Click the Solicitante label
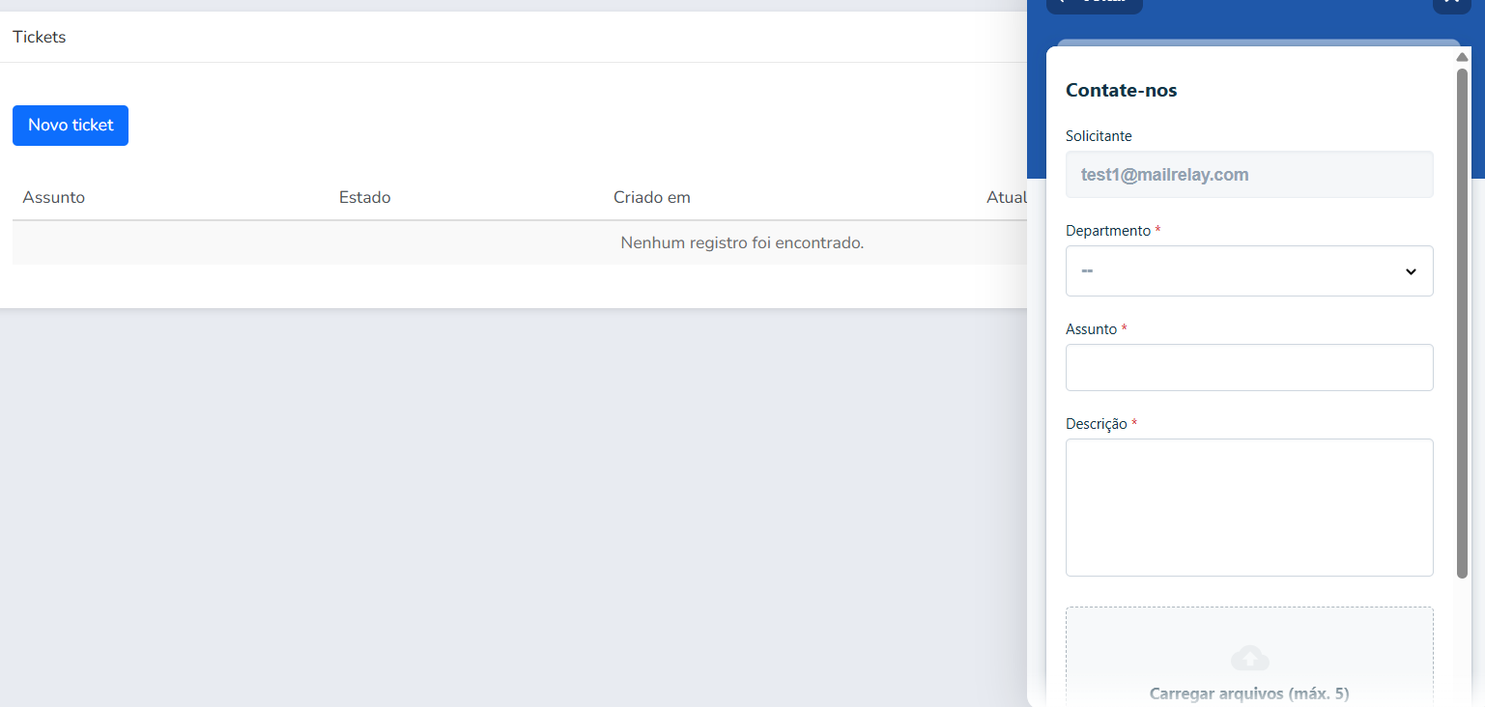Image resolution: width=1485 pixels, height=707 pixels. pos(1099,136)
